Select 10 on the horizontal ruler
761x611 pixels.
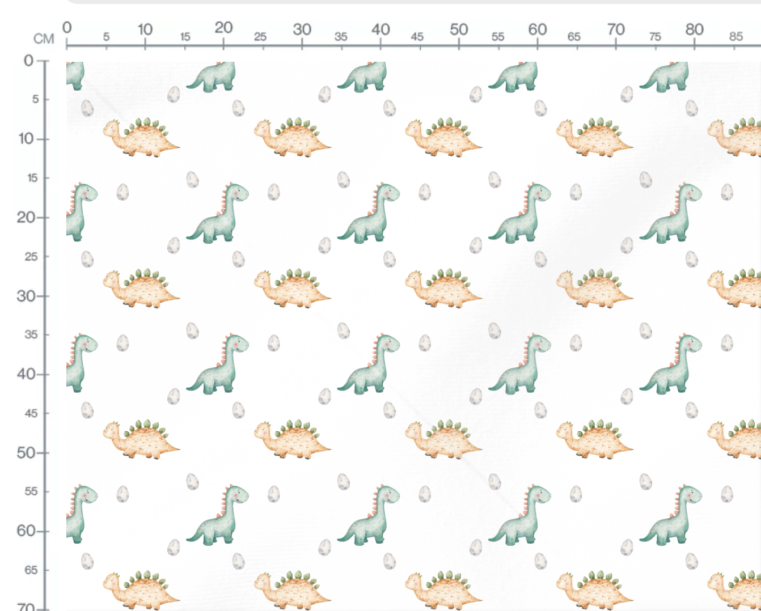tap(145, 28)
